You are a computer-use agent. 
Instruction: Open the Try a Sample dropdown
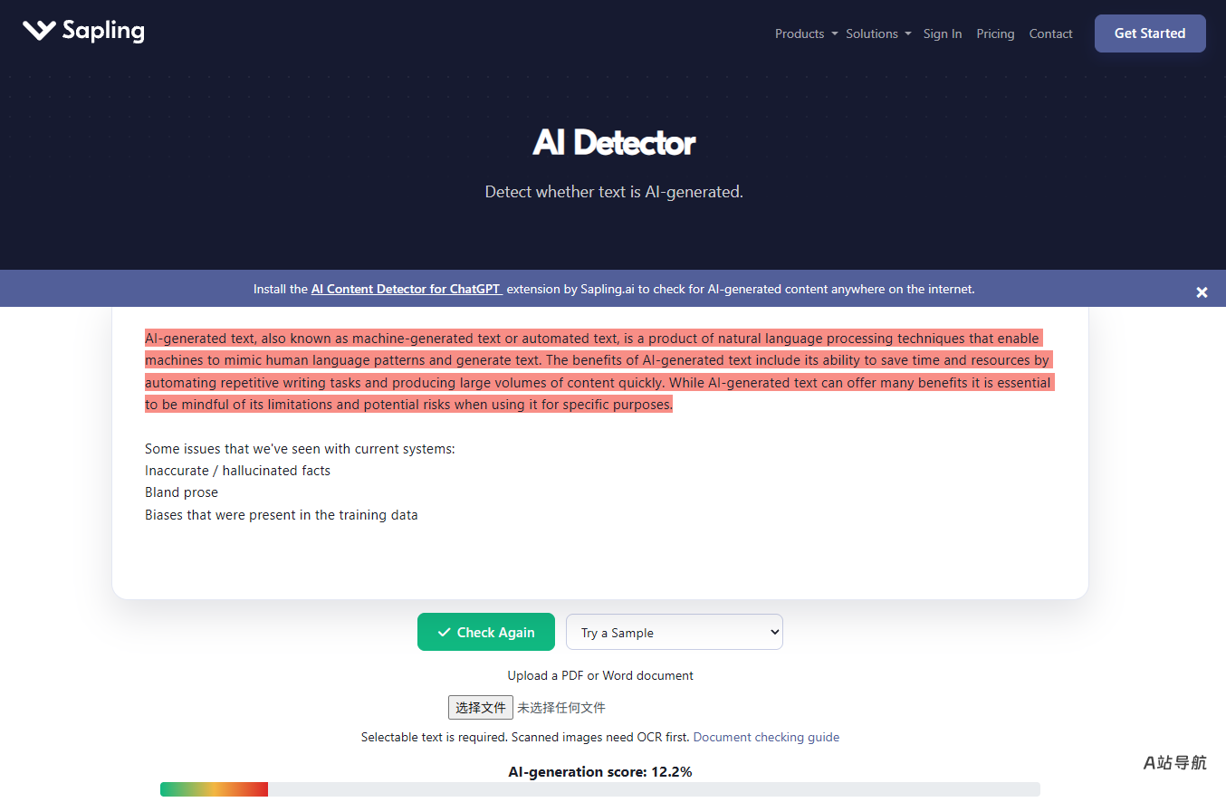click(675, 632)
